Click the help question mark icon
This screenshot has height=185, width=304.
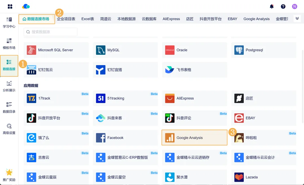tap(283, 6)
